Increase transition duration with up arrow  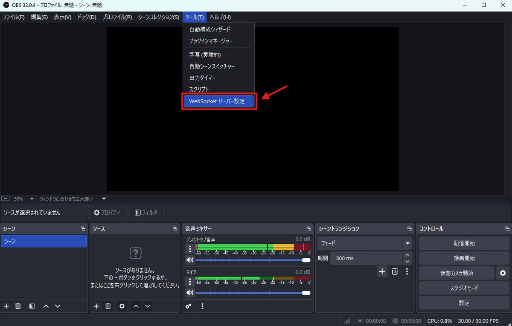(x=408, y=255)
